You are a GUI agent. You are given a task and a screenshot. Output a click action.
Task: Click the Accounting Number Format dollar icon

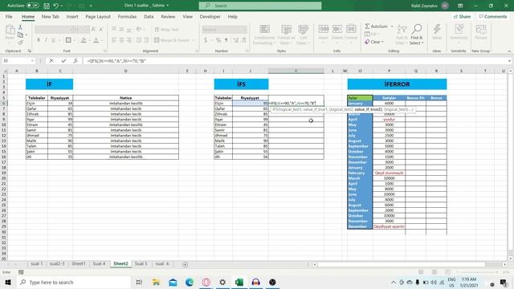[x=206, y=40]
